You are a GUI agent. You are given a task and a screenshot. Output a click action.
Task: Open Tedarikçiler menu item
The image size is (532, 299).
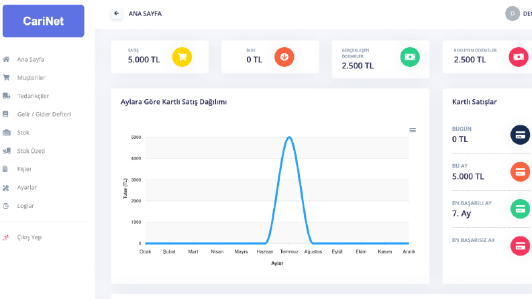34,96
